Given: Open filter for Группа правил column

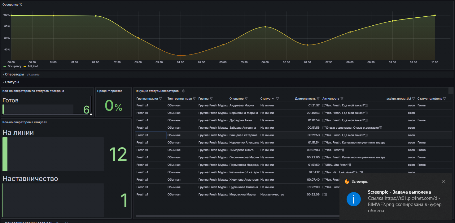Looking at the screenshot, I should click(160, 99).
